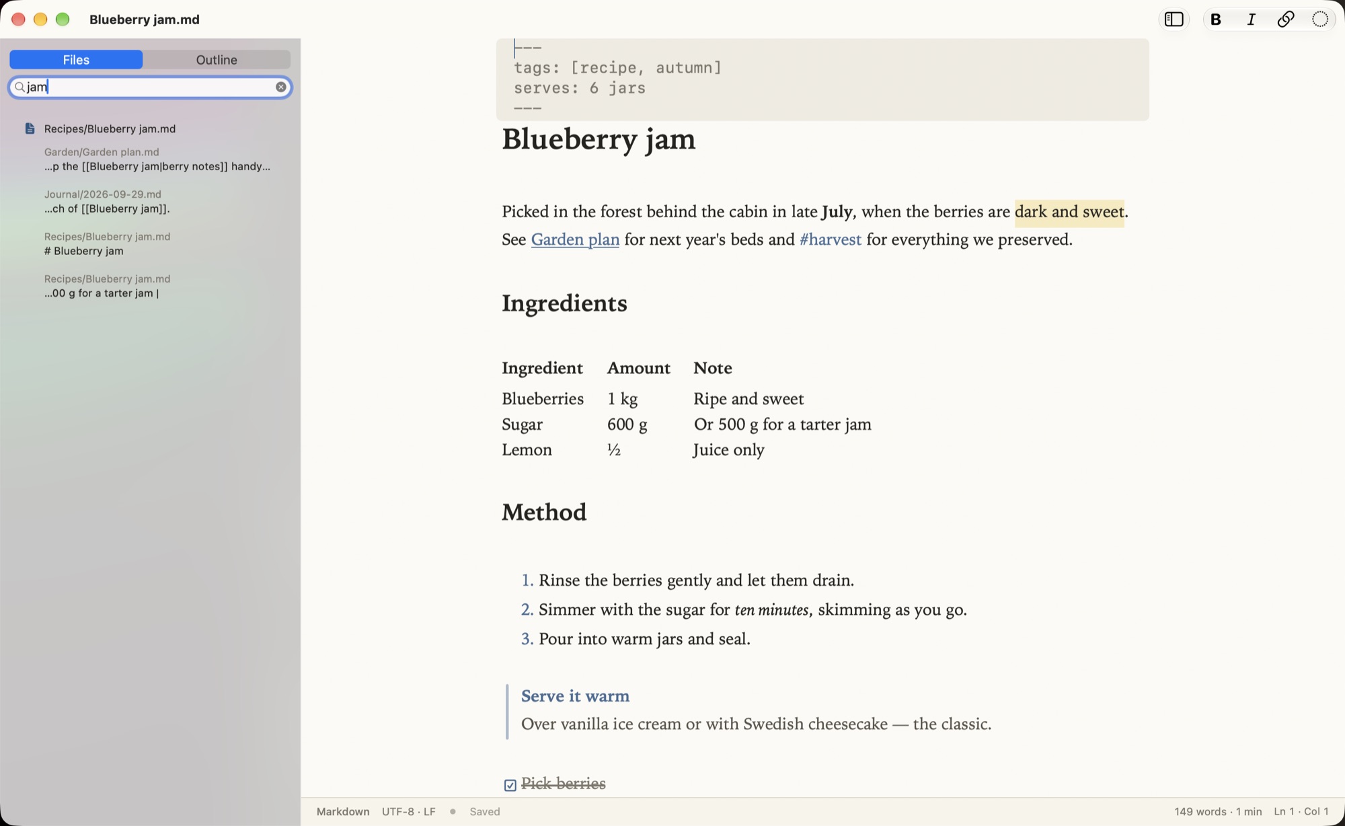Image resolution: width=1345 pixels, height=826 pixels.
Task: Open the #harvest tag link
Action: pyautogui.click(x=831, y=239)
